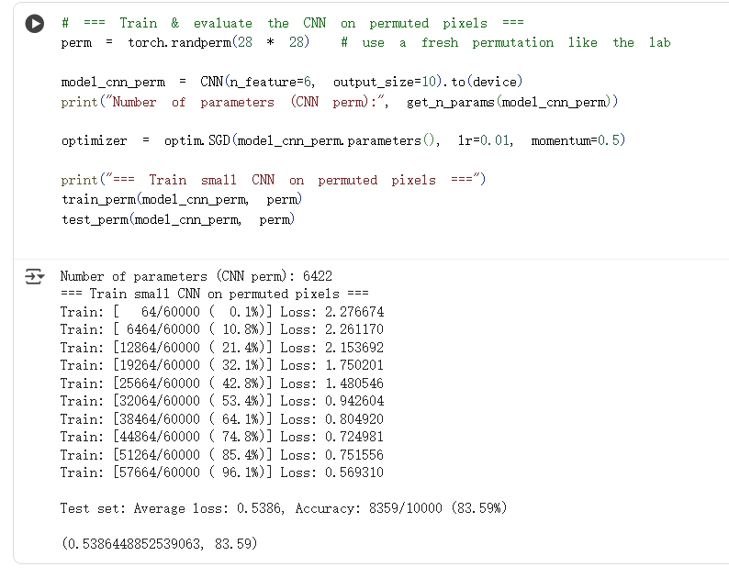Viewport: 729px width, 578px height.
Task: Click the get_n_params call in print statement
Action: (511, 102)
